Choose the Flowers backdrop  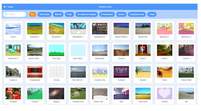(13, 95)
